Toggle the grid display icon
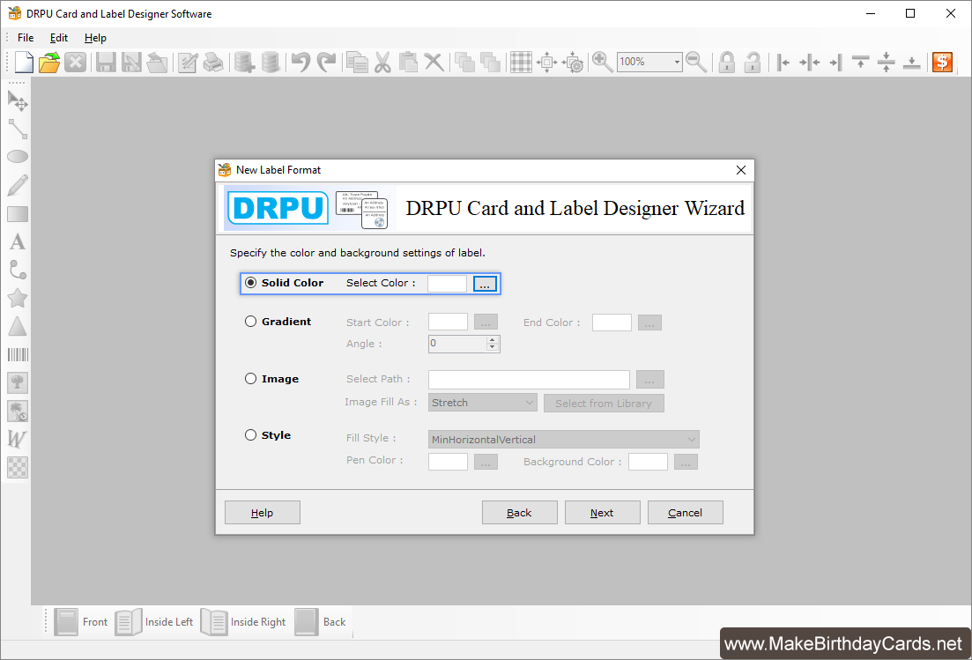Image resolution: width=972 pixels, height=660 pixels. tap(521, 62)
